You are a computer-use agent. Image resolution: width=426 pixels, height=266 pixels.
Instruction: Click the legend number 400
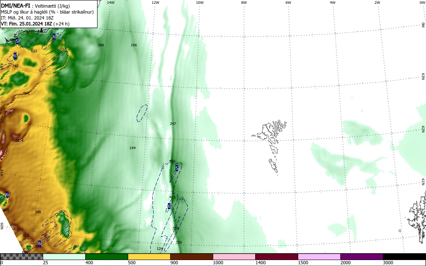(89, 263)
